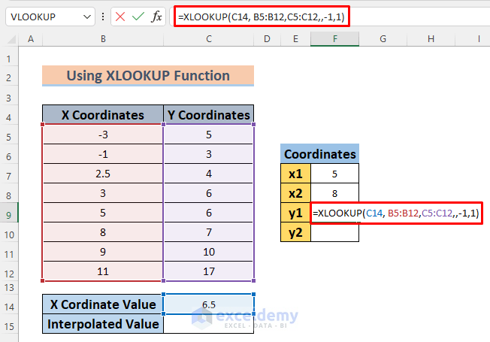
Task: Select X coordinate cell containing -3
Action: coord(103,135)
